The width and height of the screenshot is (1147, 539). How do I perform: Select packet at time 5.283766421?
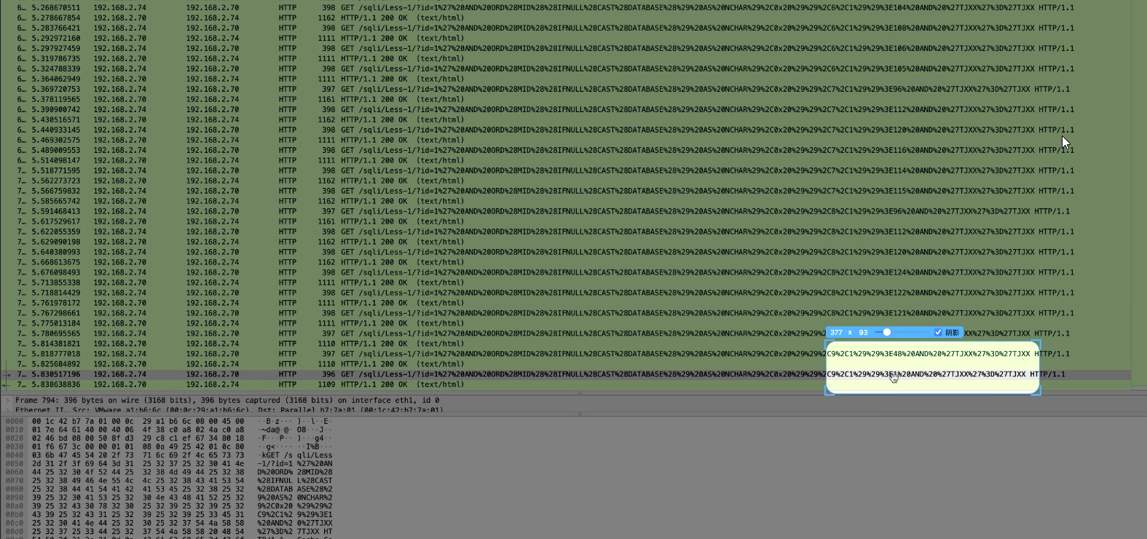pos(566,28)
